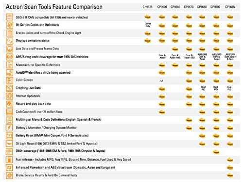This screenshot has height=182, width=243.
Task: Click the Color Screen row icon
Action: pos(9,80)
